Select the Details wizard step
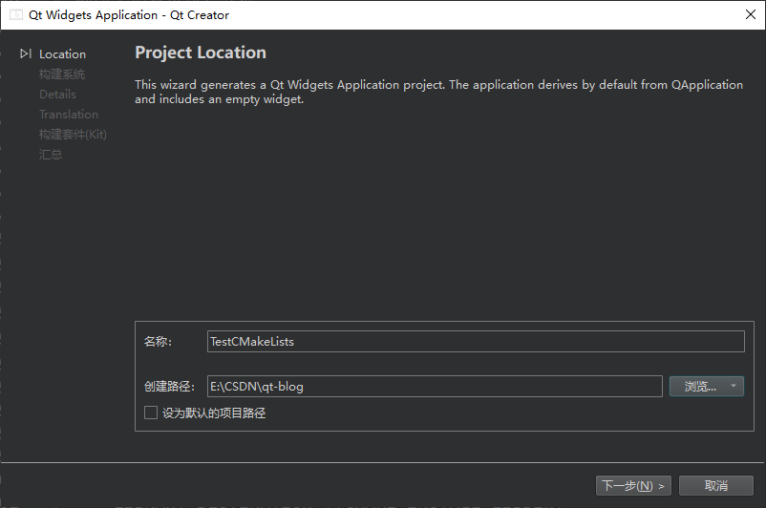The width and height of the screenshot is (766, 508). [x=57, y=95]
